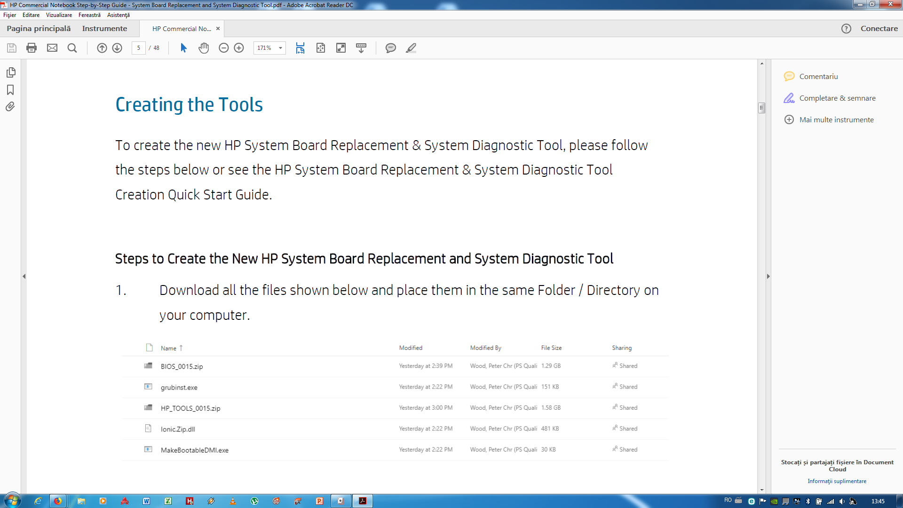Click the Conectare sign-in button
Image resolution: width=903 pixels, height=508 pixels.
(x=879, y=29)
